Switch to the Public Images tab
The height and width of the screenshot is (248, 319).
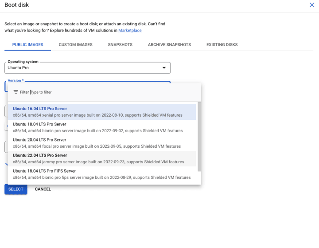[27, 45]
